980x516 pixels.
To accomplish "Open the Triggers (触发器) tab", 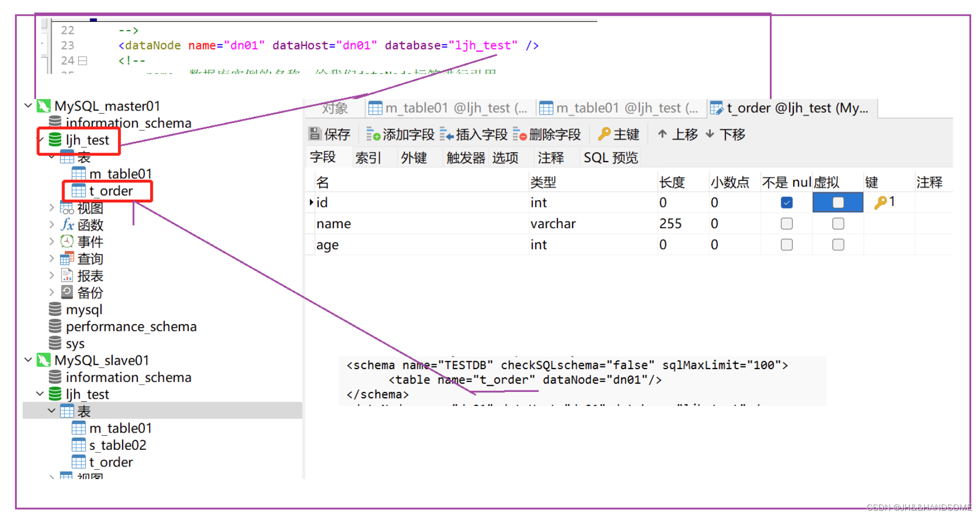I will (466, 157).
